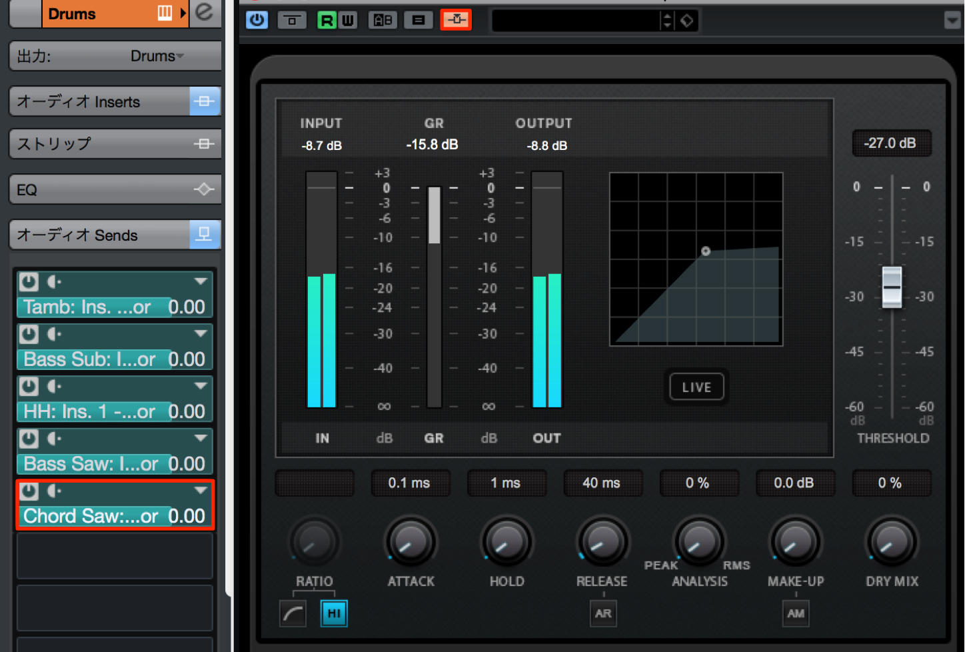Expand the EQ section

pyautogui.click(x=100, y=189)
